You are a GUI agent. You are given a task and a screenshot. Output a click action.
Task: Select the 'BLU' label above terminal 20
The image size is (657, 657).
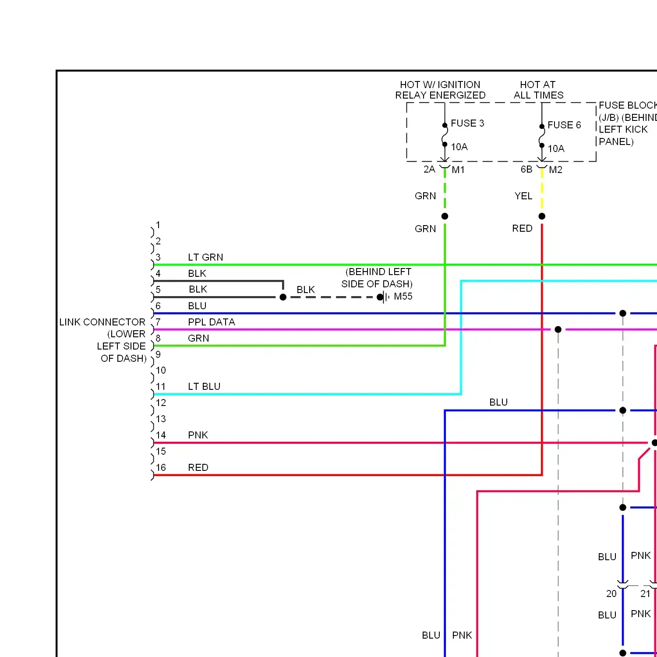(607, 557)
